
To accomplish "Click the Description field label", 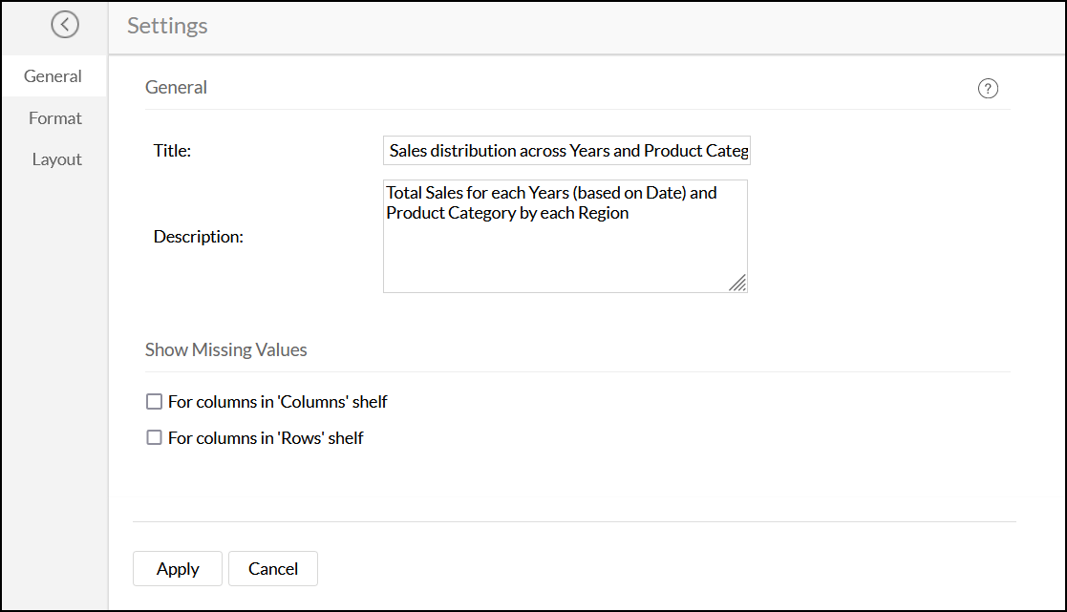I will pos(199,237).
